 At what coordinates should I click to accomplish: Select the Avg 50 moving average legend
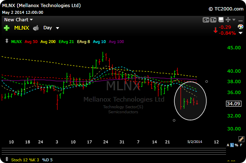[x=31, y=42]
